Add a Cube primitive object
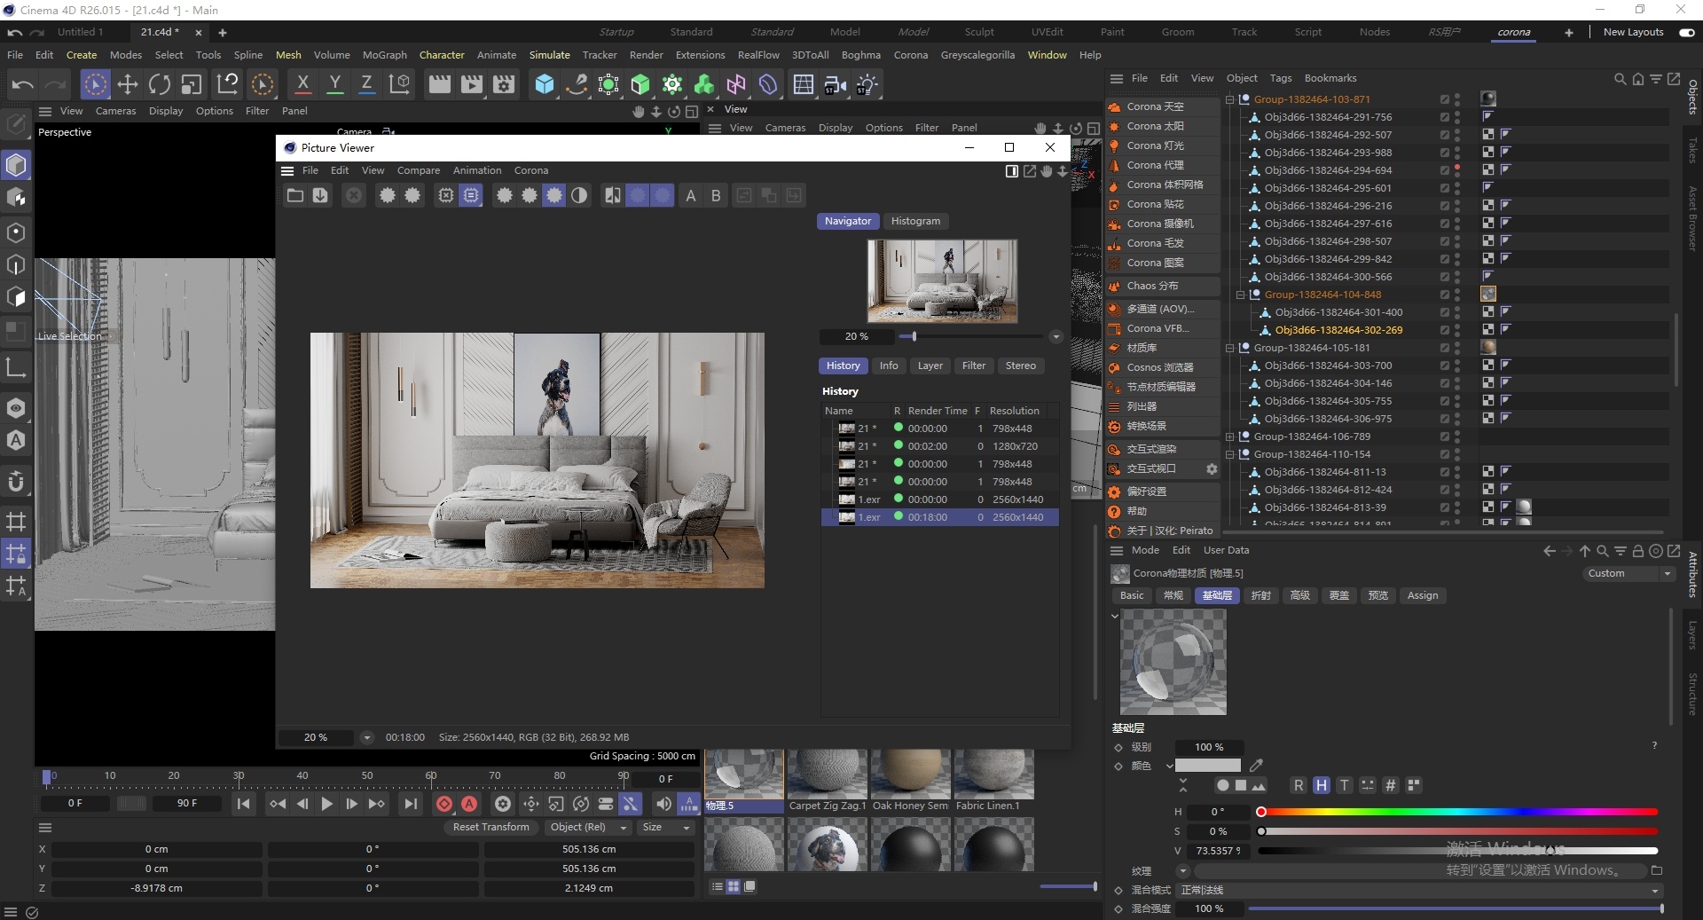The width and height of the screenshot is (1703, 920). pyautogui.click(x=545, y=84)
